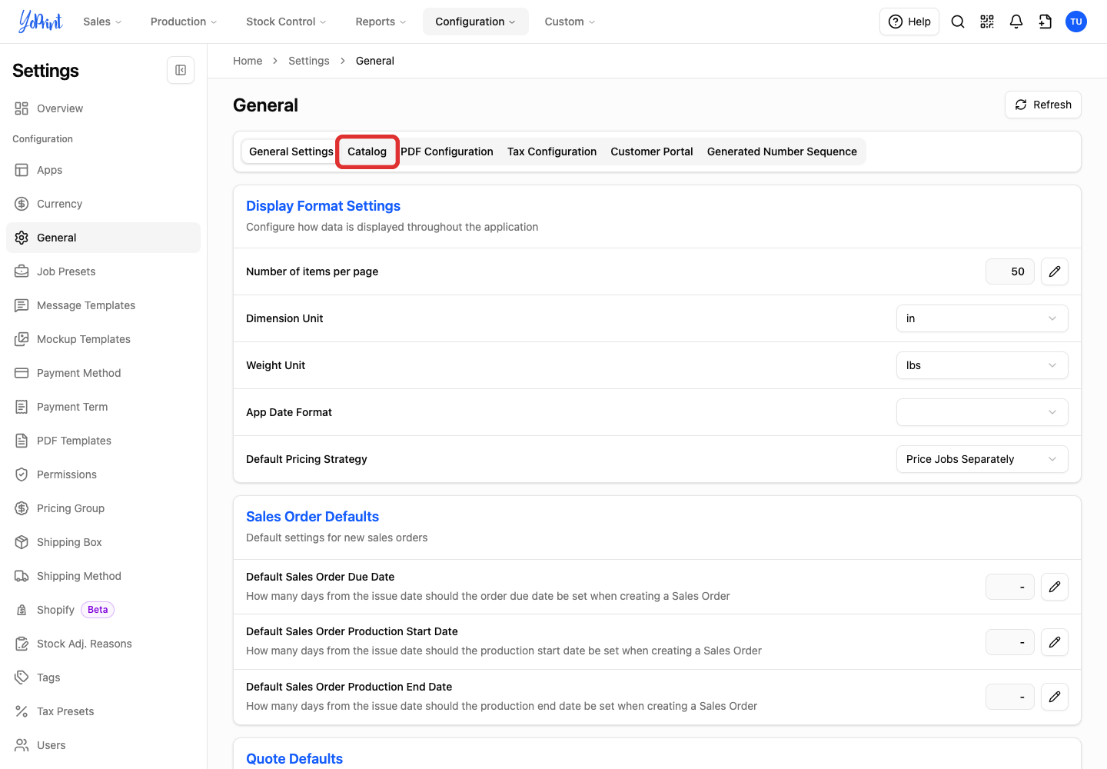Open Tags settings
The width and height of the screenshot is (1107, 769).
[x=103, y=677]
